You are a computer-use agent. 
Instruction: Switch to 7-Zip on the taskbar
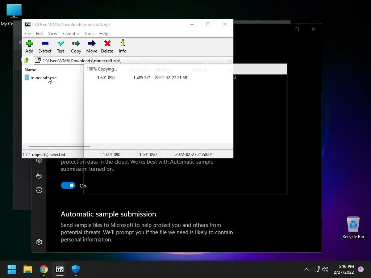tap(60, 269)
